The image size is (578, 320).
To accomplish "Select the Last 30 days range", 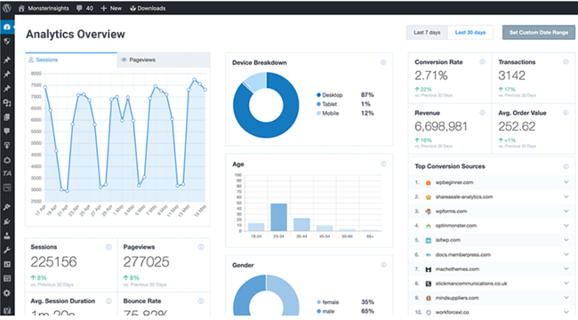I will [470, 32].
